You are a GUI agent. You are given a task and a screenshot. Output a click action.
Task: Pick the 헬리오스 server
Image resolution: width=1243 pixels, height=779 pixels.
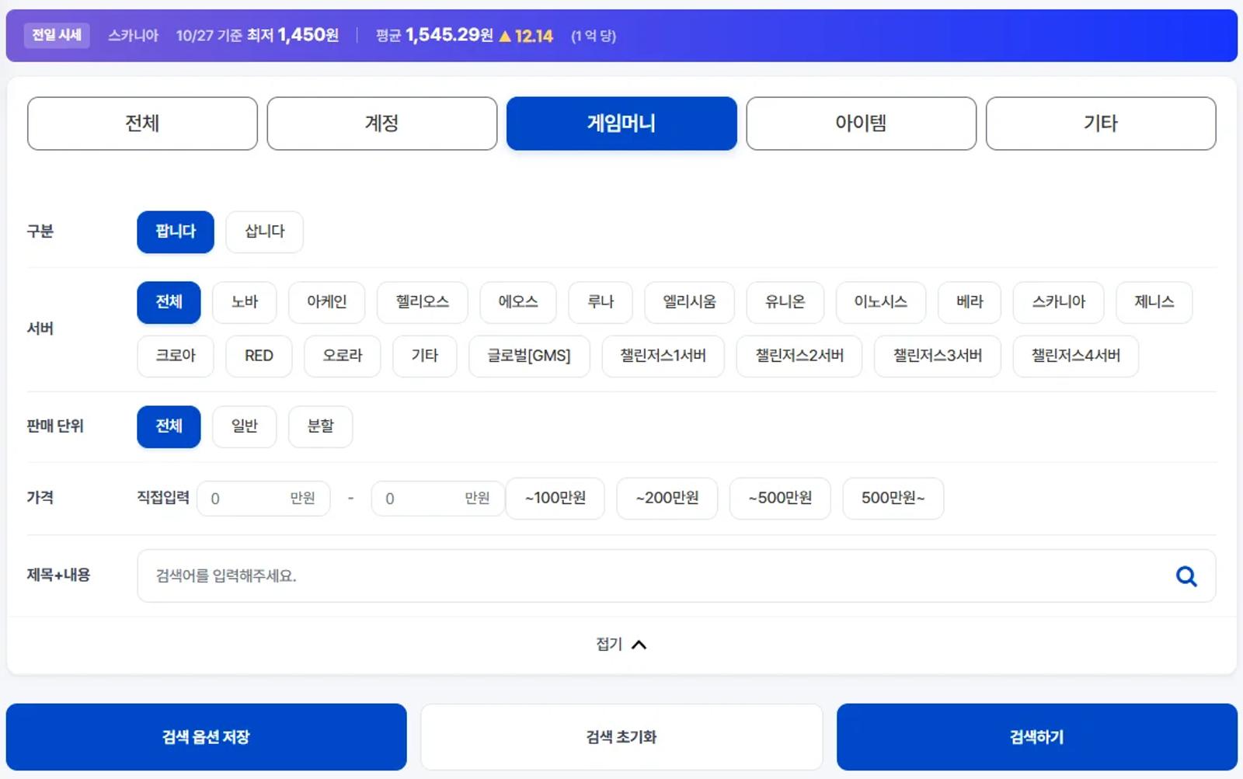(x=423, y=302)
